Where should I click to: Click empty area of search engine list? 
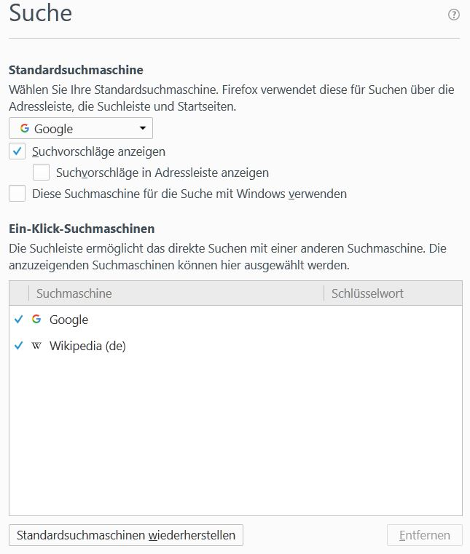[x=235, y=437]
